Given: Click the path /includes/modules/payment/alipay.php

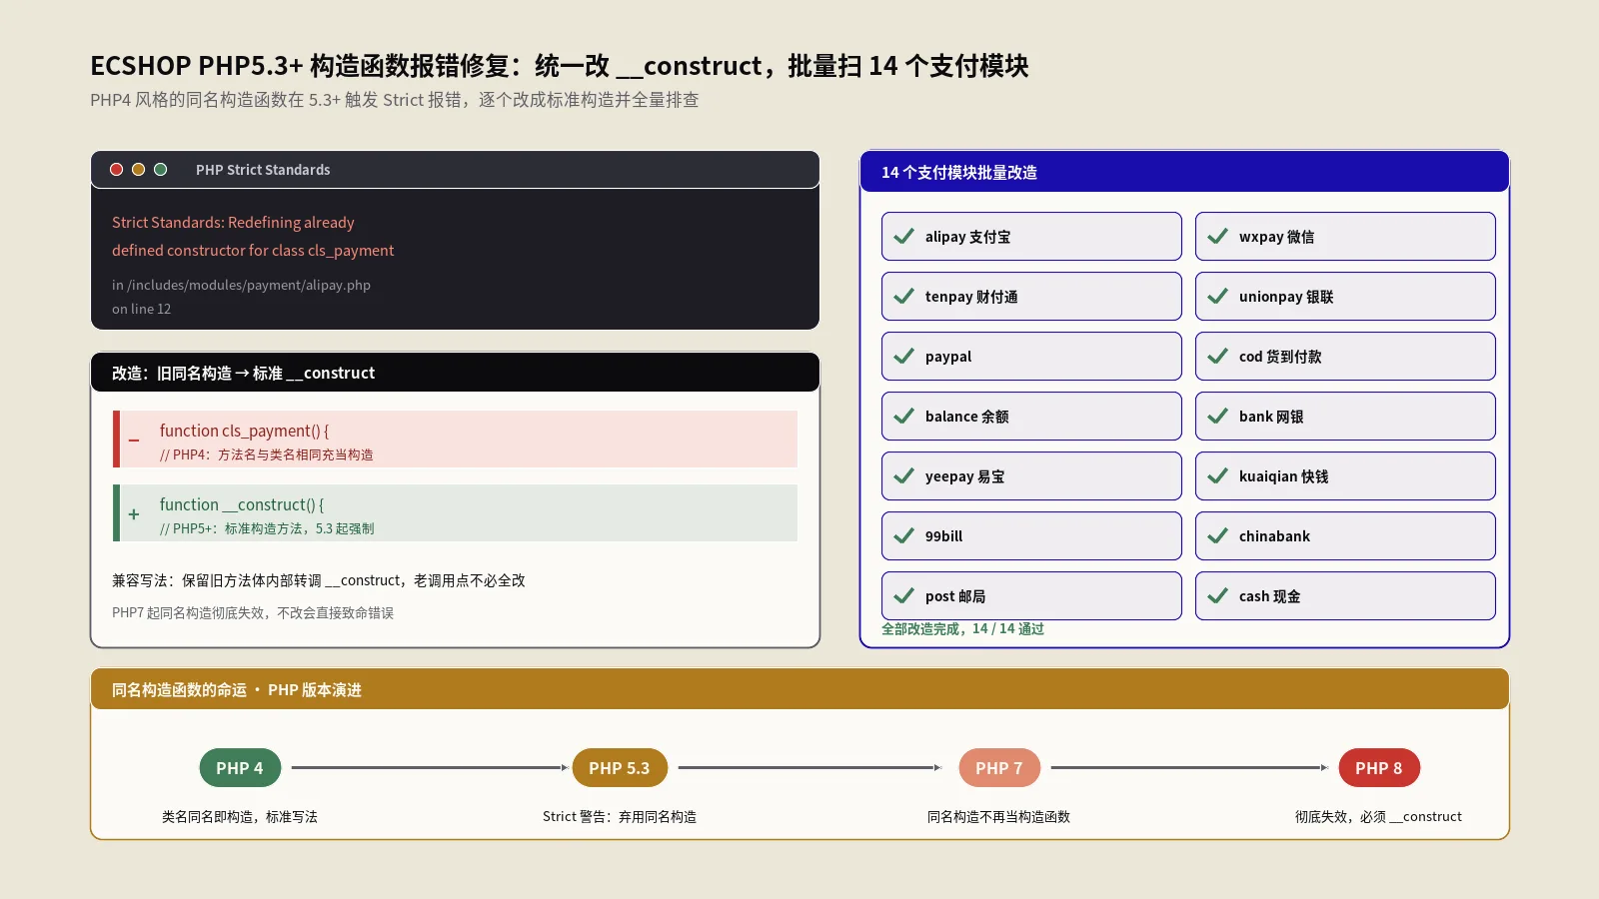Looking at the screenshot, I should coord(249,285).
